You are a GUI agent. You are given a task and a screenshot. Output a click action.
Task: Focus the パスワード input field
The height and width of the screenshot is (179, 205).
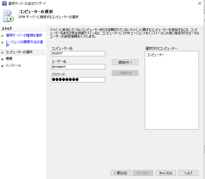click(x=78, y=80)
